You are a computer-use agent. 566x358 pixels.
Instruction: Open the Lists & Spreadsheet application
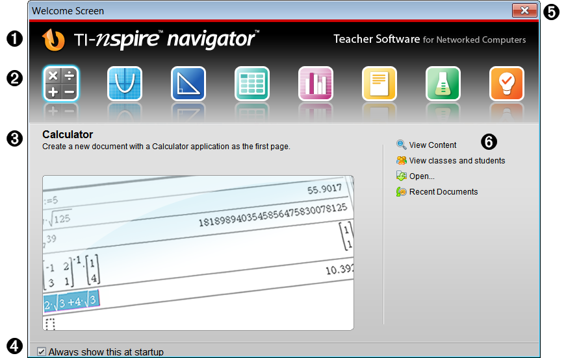tap(251, 84)
